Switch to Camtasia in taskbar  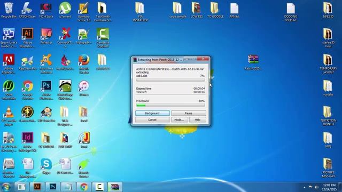(x=99, y=187)
